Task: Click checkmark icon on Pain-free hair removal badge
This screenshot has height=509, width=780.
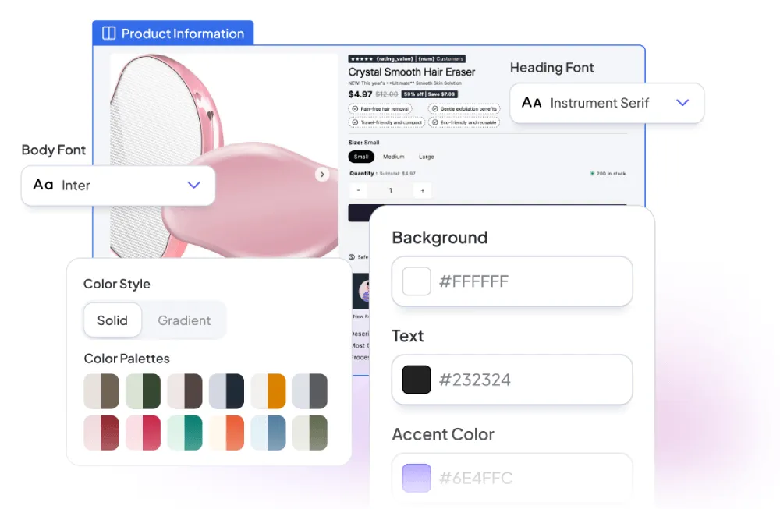Action: tap(356, 108)
